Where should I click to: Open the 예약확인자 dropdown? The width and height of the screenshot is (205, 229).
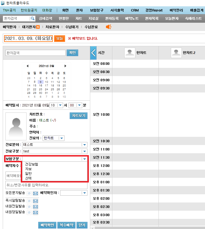(84, 193)
